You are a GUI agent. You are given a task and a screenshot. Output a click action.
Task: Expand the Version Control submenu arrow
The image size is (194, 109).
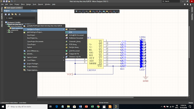pos(64,57)
